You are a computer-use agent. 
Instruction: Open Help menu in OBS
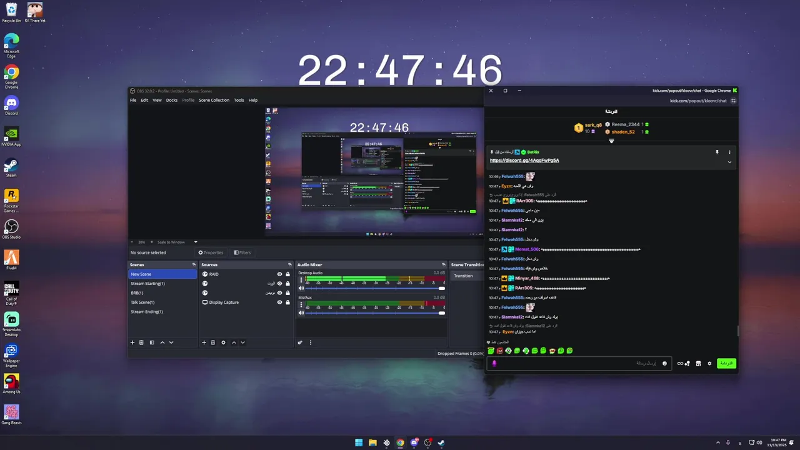253,100
